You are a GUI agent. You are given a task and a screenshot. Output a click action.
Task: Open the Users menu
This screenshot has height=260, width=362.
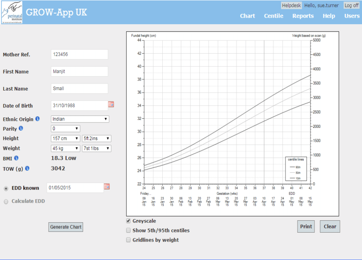352,16
